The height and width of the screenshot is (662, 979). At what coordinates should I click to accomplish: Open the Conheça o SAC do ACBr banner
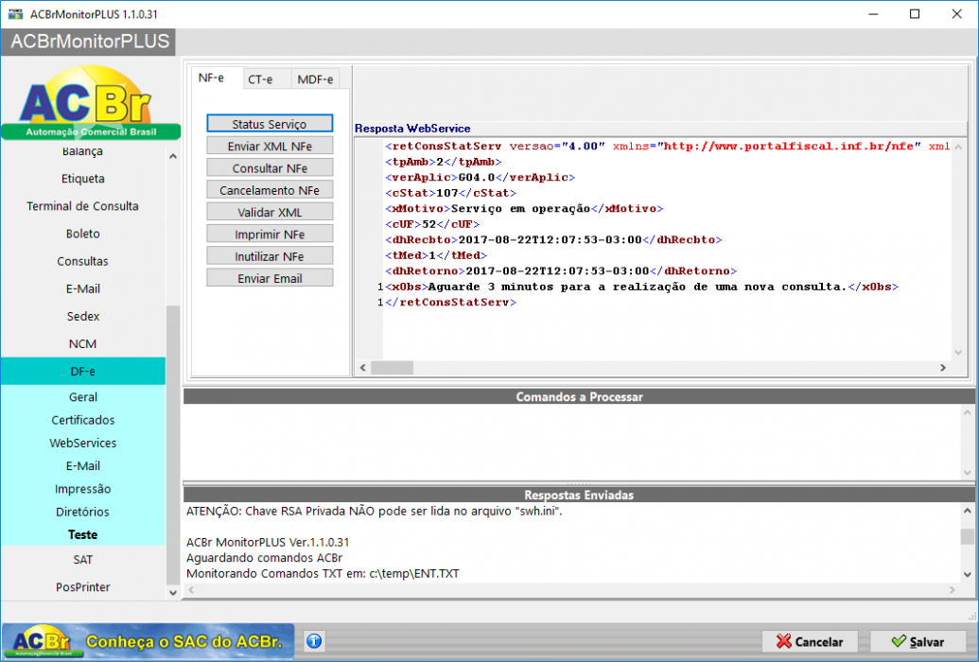pyautogui.click(x=148, y=641)
